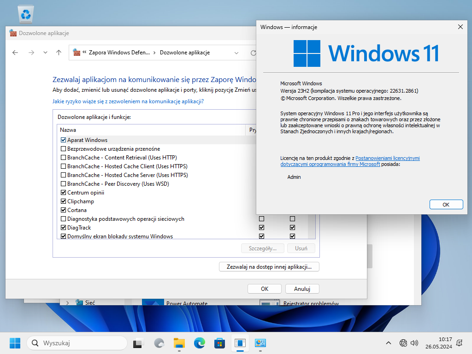Click the Windows Start button
The image size is (472, 354).
pyautogui.click(x=15, y=343)
